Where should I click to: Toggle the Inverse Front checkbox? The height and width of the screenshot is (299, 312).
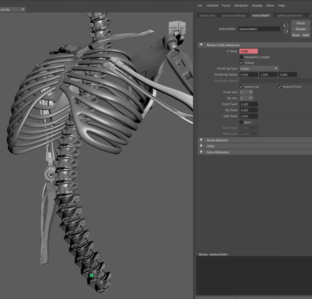(280, 87)
